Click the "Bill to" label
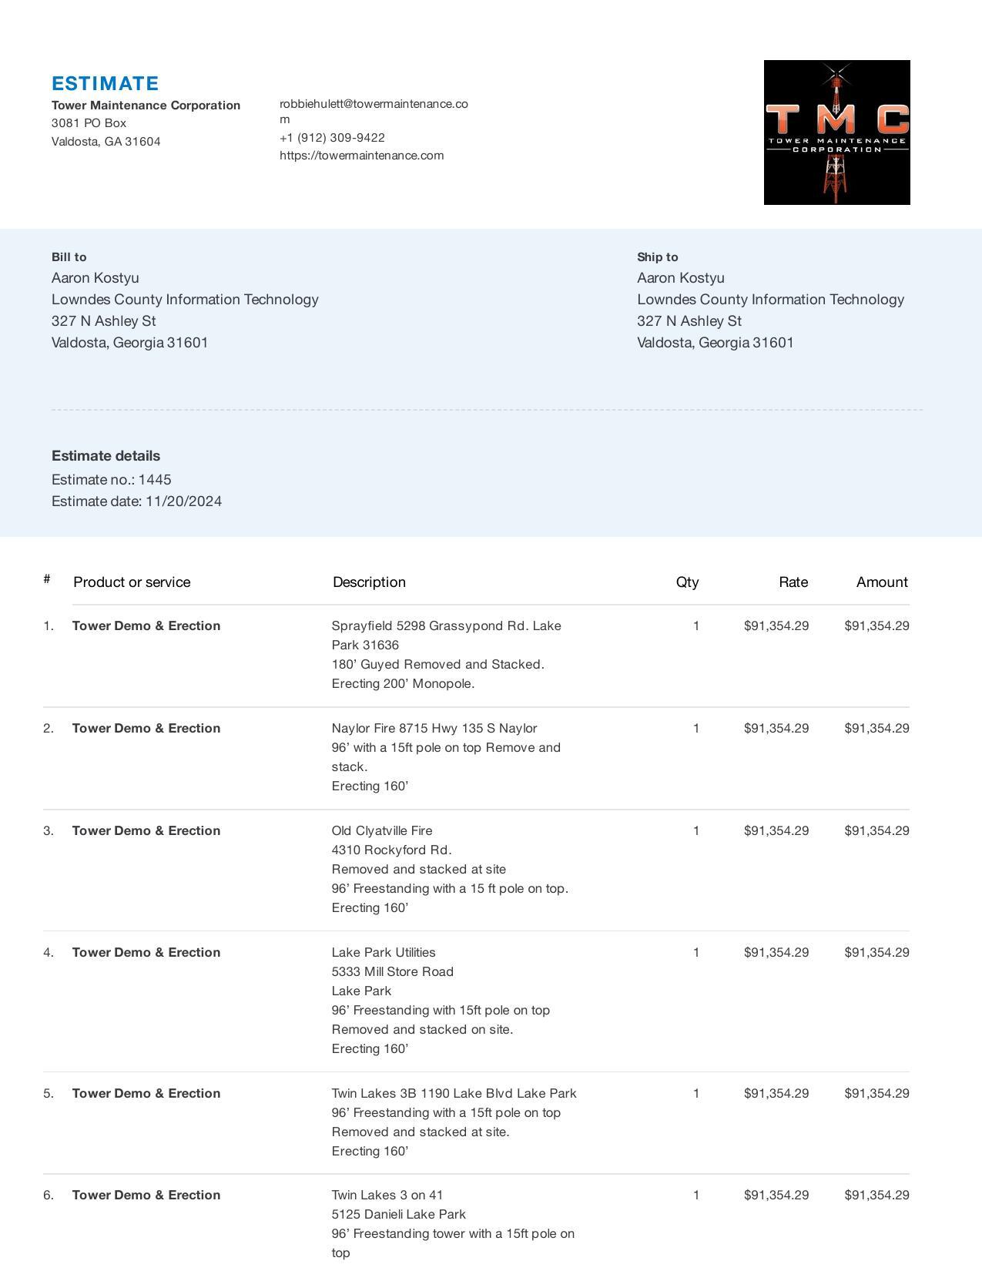Image resolution: width=982 pixels, height=1271 pixels. (69, 257)
